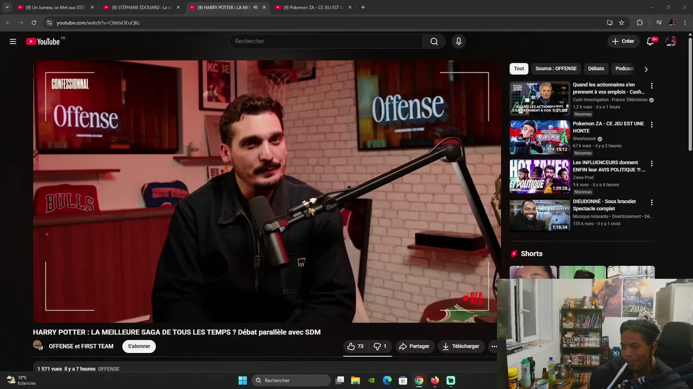Screen dimensions: 693x389
Task: Click the OFFENSE source link in description
Action: 109,369
